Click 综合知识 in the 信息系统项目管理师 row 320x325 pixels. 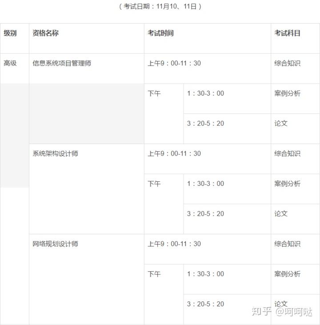pos(287,63)
